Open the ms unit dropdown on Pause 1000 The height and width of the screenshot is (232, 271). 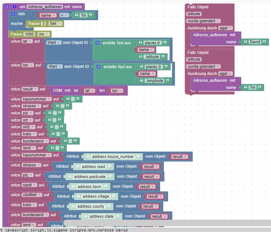coord(44,34)
